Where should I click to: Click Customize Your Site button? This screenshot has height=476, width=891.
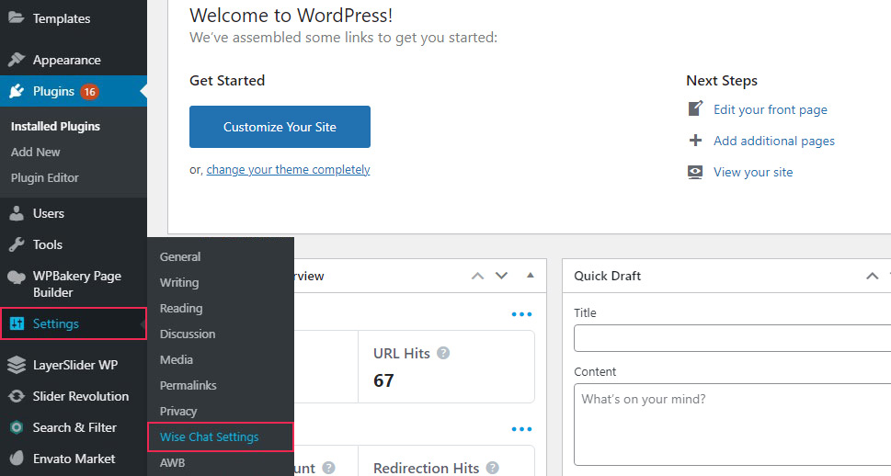coord(280,127)
